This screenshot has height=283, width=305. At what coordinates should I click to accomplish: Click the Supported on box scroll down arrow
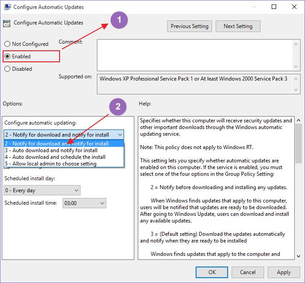pos(296,90)
